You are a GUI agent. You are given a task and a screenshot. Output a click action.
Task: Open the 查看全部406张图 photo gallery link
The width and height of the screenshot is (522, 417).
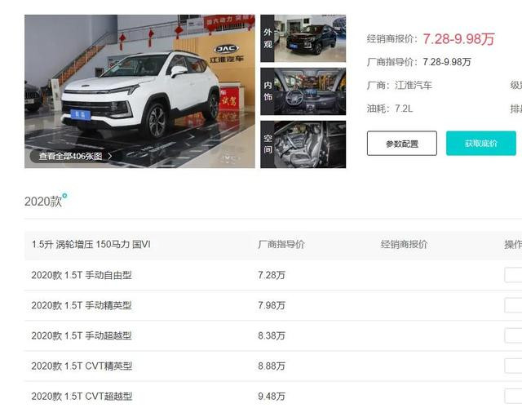(x=71, y=156)
